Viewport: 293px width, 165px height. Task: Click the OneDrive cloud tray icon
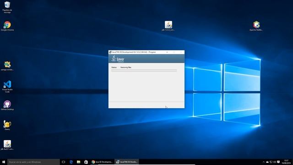267,162
